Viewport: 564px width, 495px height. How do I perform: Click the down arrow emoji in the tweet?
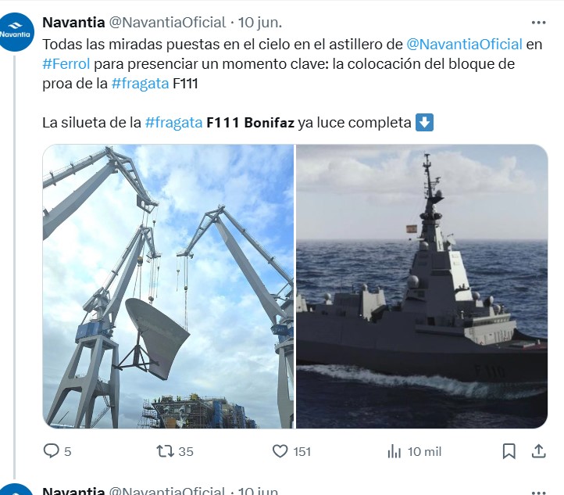click(x=424, y=123)
